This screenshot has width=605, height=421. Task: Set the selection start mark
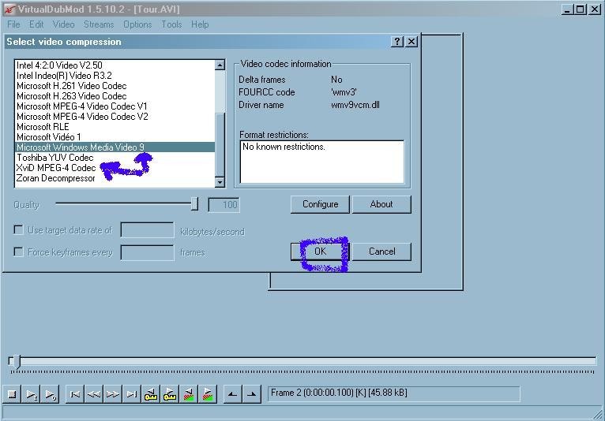tap(233, 394)
